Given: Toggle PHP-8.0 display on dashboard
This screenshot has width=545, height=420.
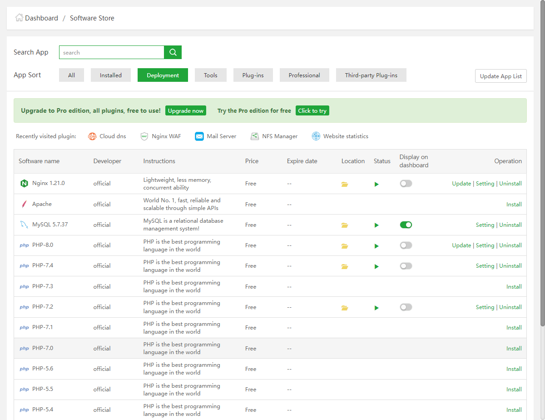Looking at the screenshot, I should (406, 245).
